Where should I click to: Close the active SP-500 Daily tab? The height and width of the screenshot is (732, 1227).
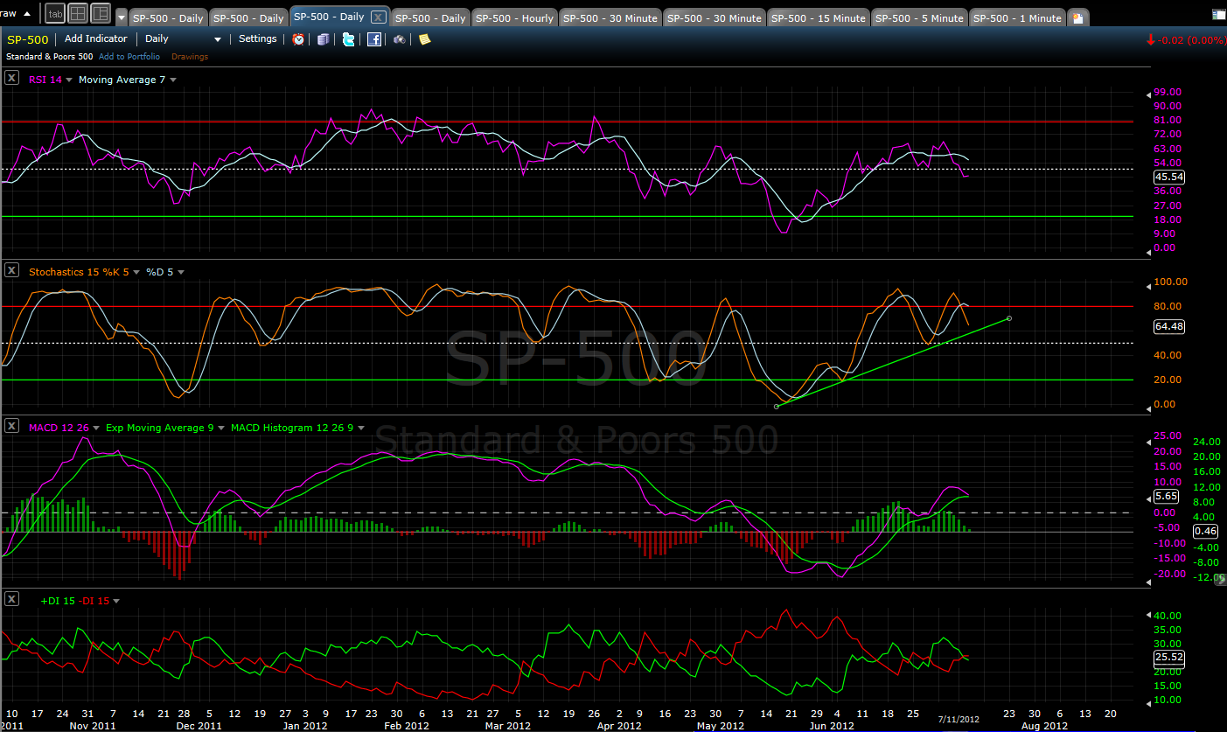378,17
